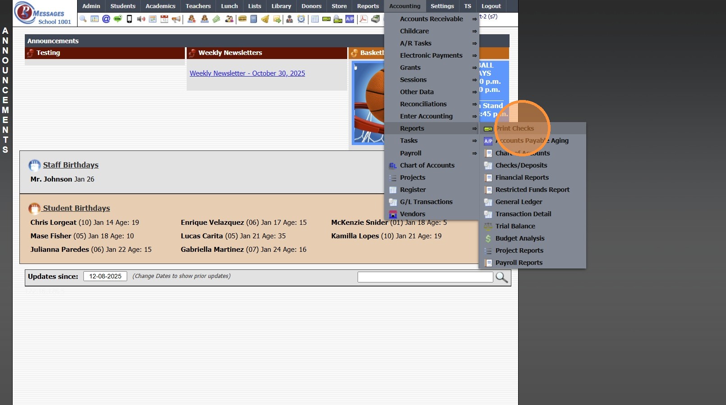The height and width of the screenshot is (405, 726).
Task: Click the updates search text box
Action: (x=425, y=277)
